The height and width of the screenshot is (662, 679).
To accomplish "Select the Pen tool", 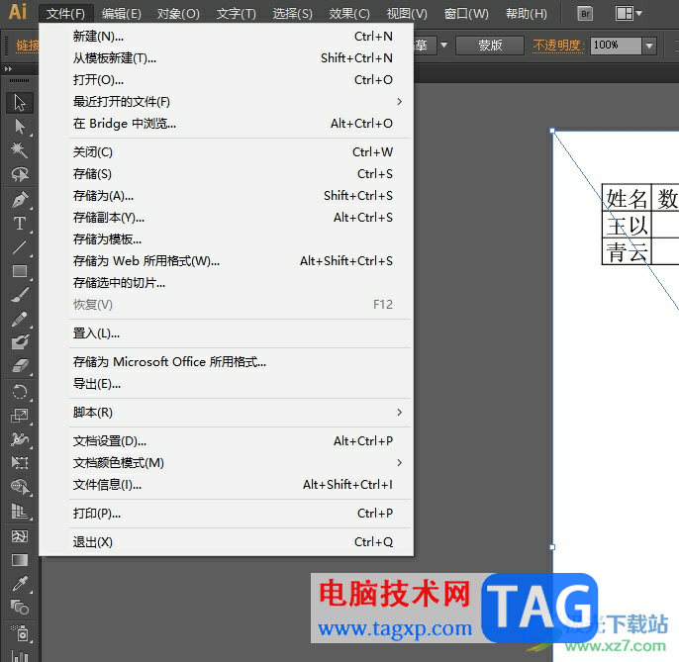I will click(x=20, y=200).
